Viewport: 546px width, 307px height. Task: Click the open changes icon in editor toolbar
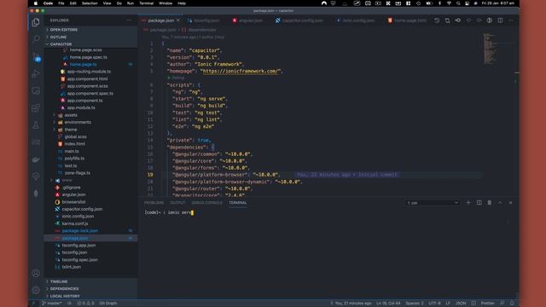click(x=447, y=20)
